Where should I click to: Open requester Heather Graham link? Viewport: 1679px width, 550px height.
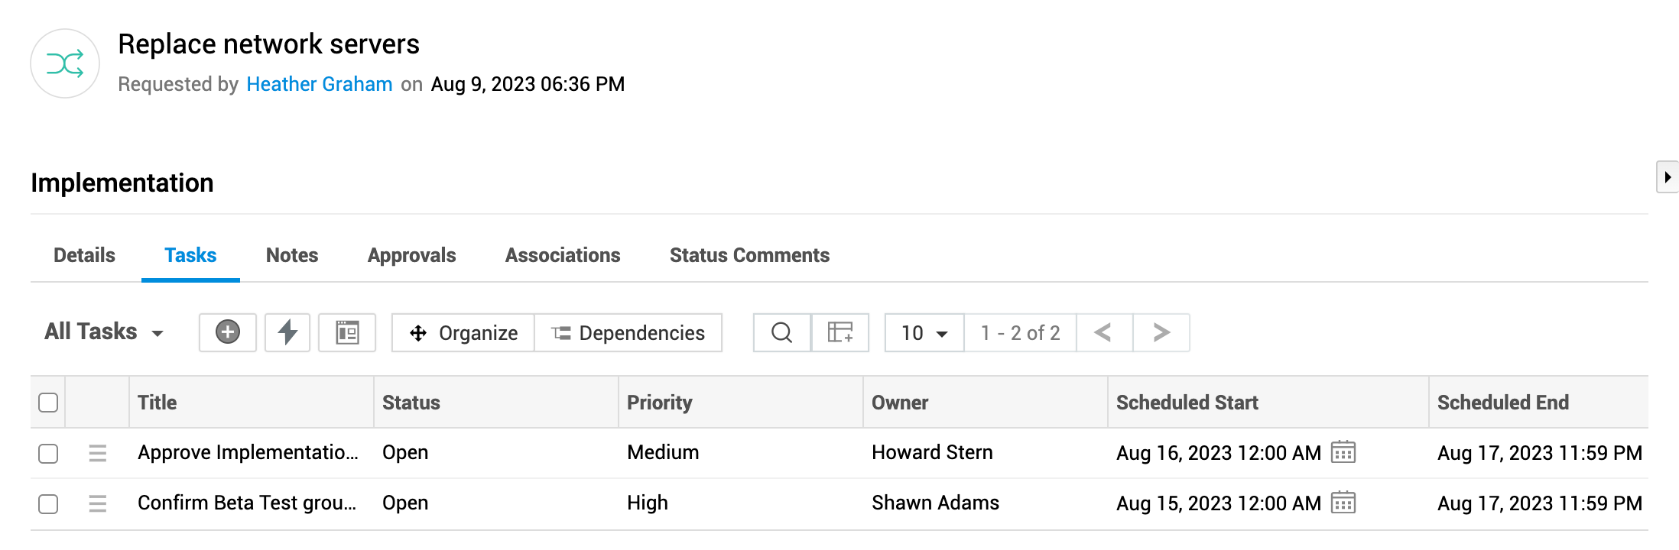(x=320, y=84)
